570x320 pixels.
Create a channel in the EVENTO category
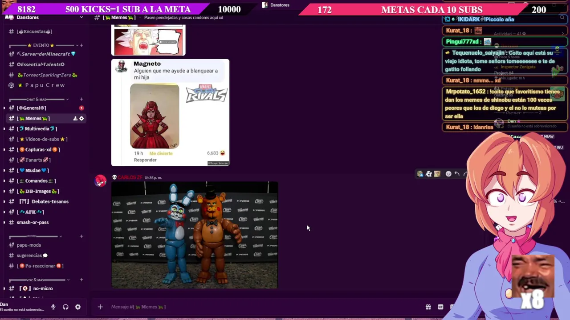(81, 45)
